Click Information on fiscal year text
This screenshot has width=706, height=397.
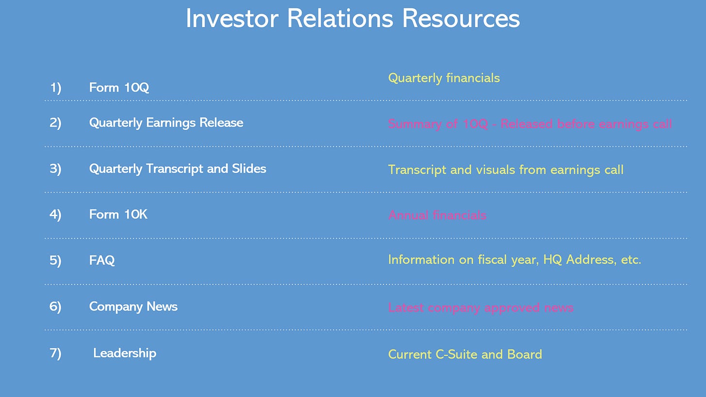pyautogui.click(x=514, y=260)
